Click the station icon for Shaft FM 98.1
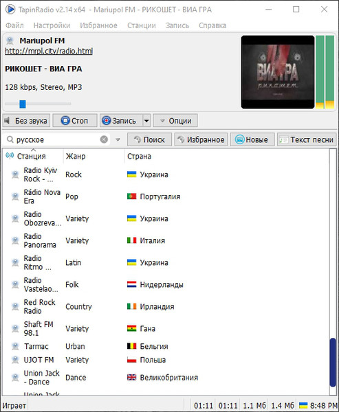This screenshot has height=412, width=339. tap(15, 328)
